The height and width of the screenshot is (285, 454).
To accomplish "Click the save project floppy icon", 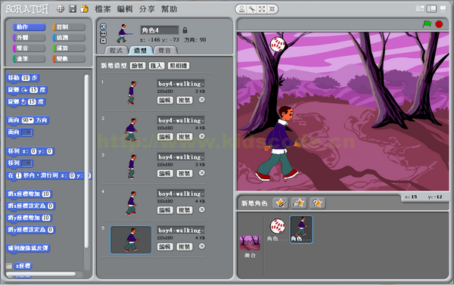I will 73,9.
